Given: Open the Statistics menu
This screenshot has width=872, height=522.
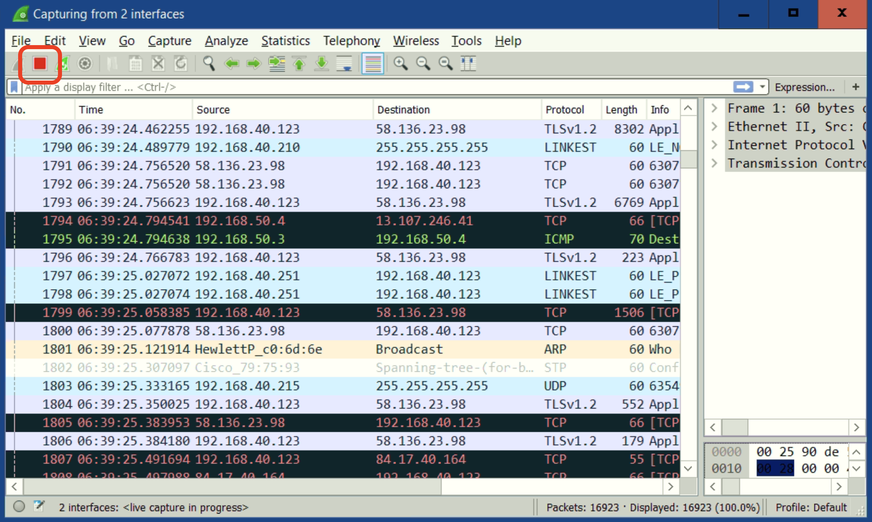Looking at the screenshot, I should (285, 41).
